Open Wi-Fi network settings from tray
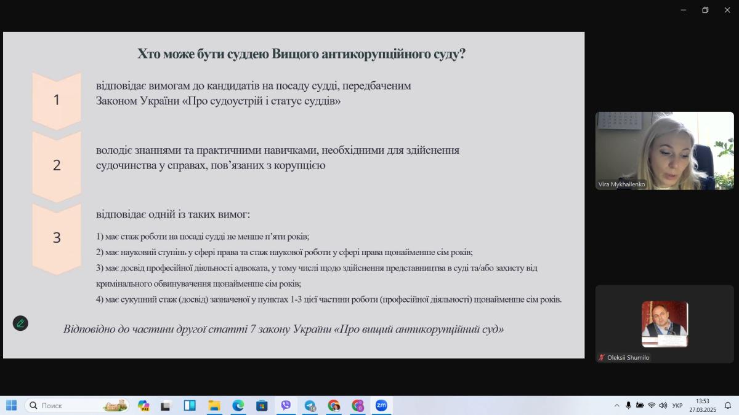The width and height of the screenshot is (739, 415). pyautogui.click(x=652, y=405)
